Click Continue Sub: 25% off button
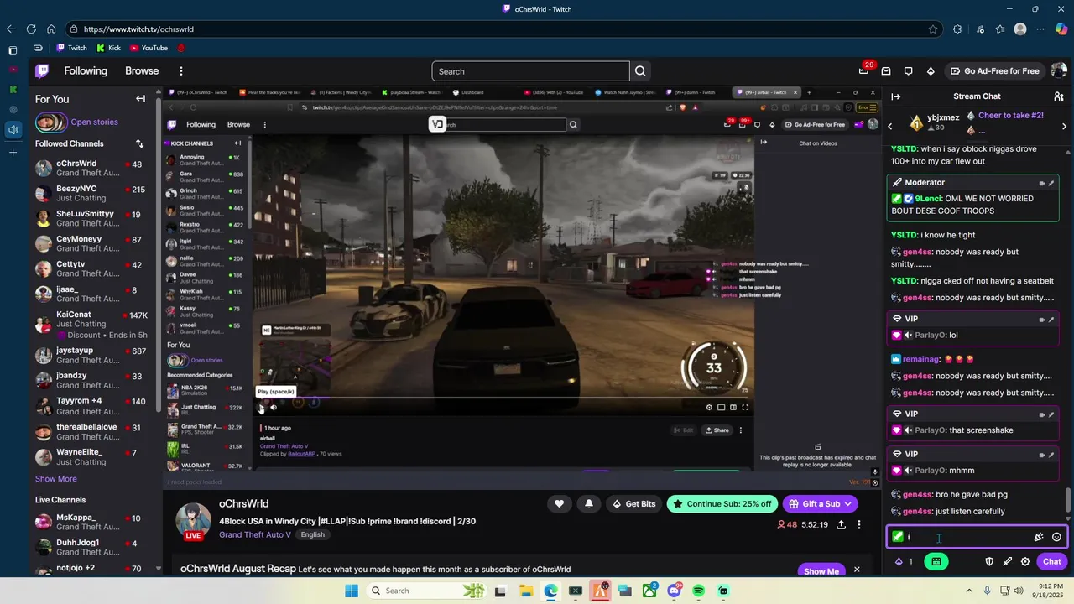Viewport: 1074px width, 604px height. tap(722, 504)
